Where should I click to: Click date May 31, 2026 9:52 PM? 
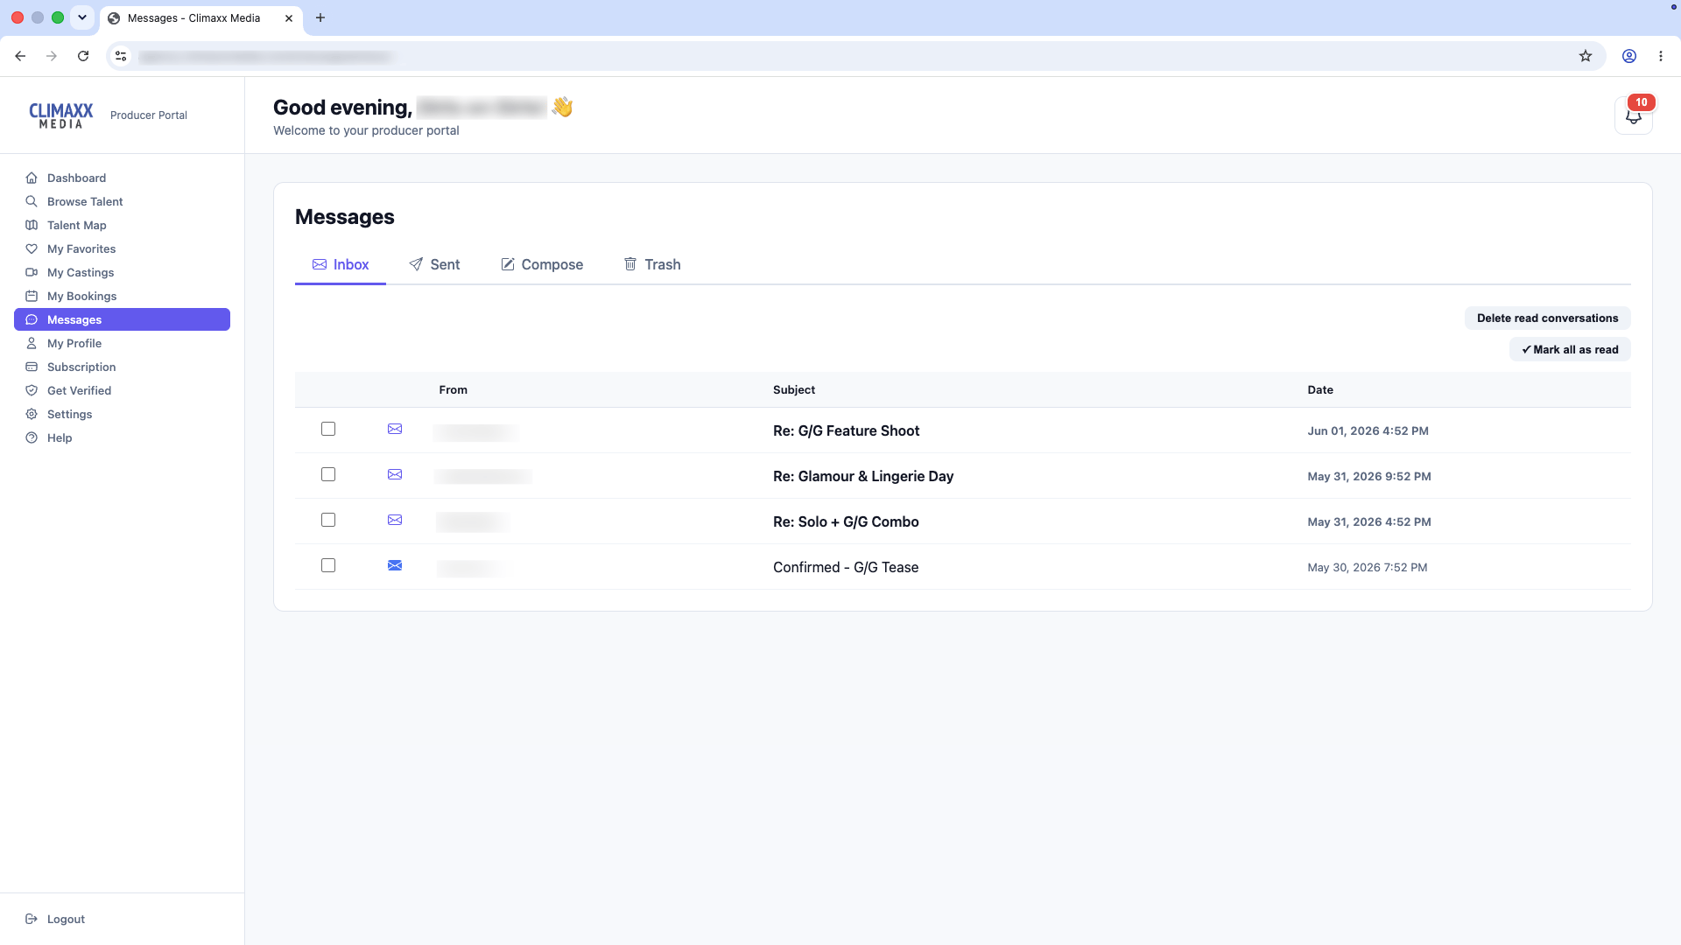1369,476
